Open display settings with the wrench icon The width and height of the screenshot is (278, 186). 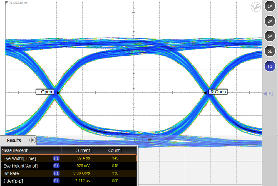coord(255,6)
